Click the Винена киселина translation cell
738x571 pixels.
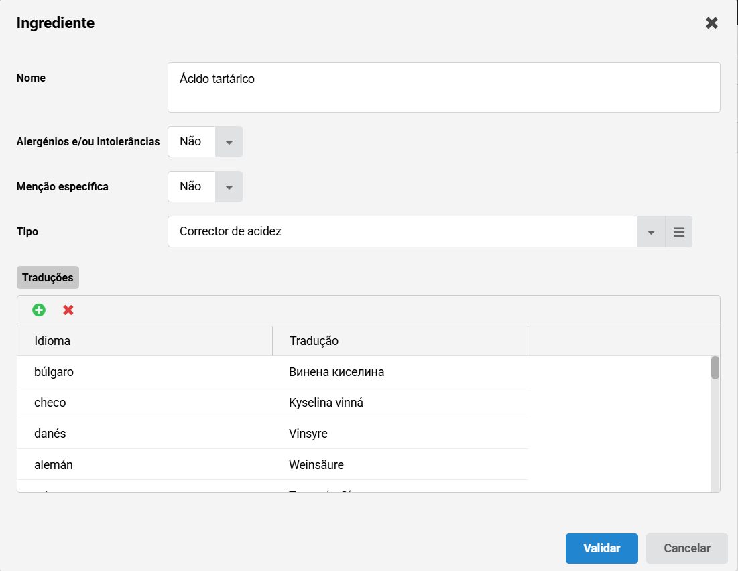[x=400, y=372]
